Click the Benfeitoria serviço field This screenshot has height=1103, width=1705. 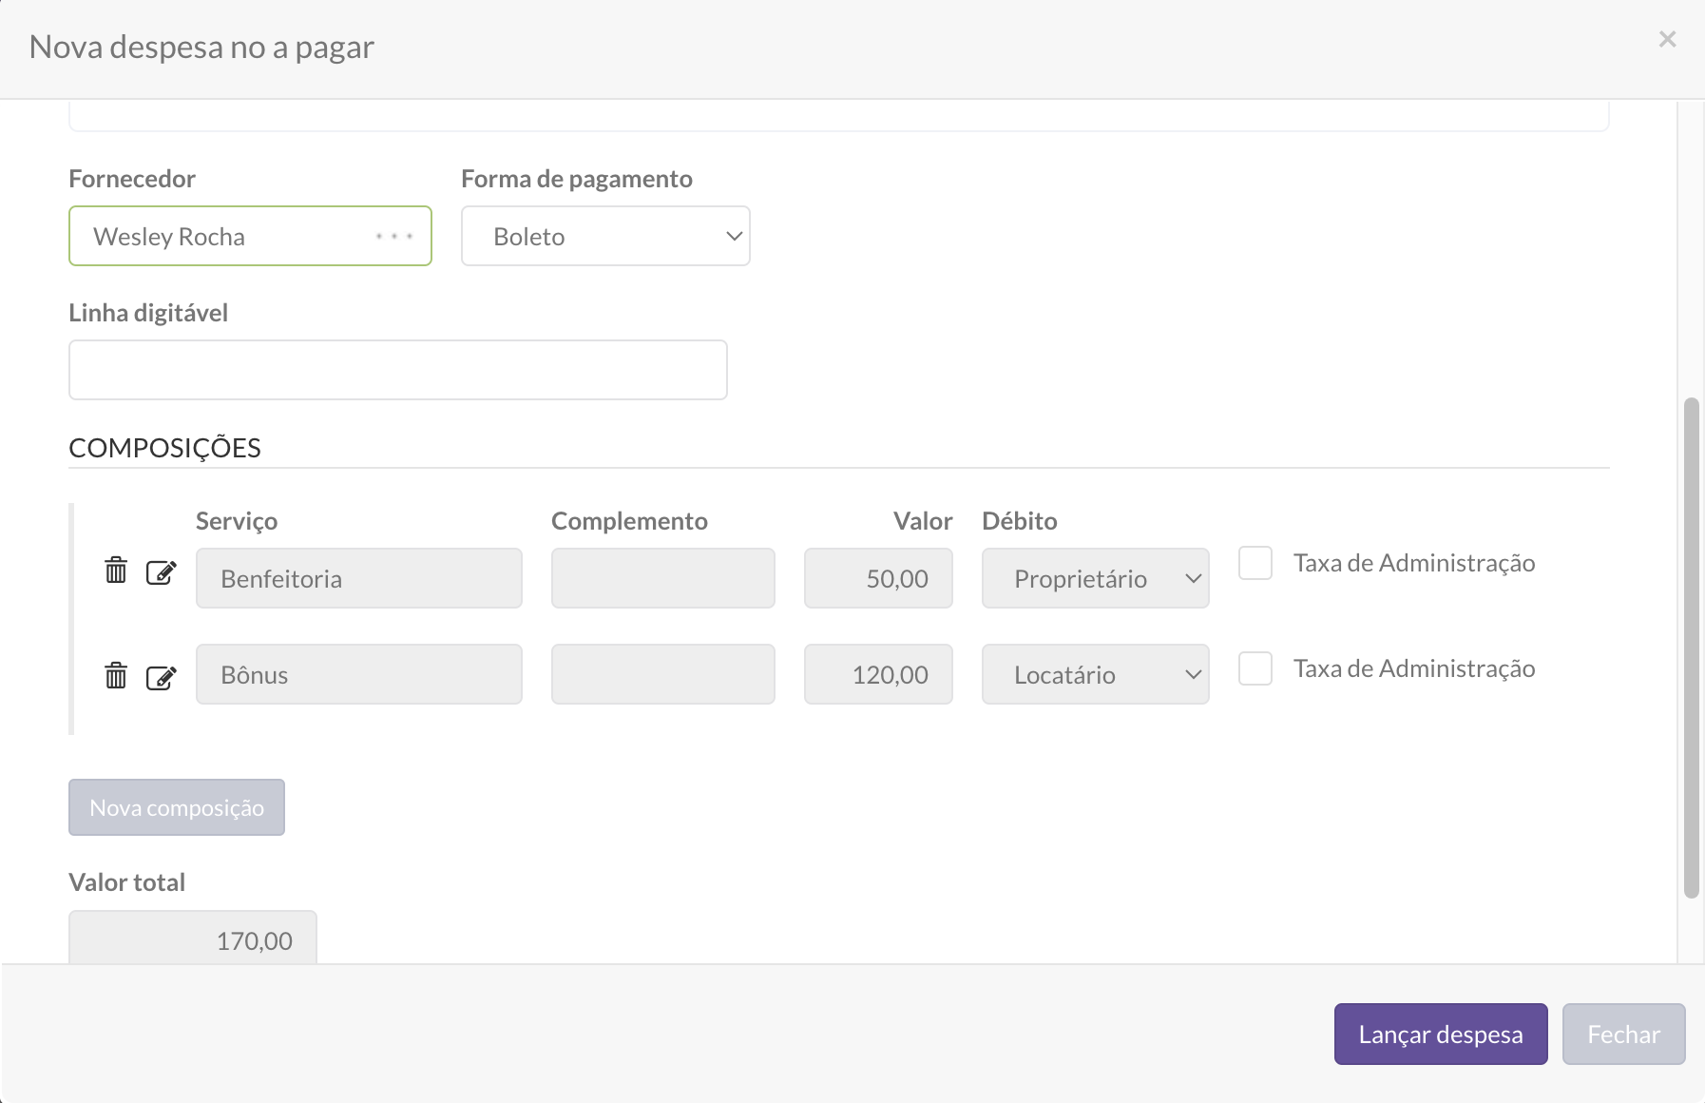(358, 578)
